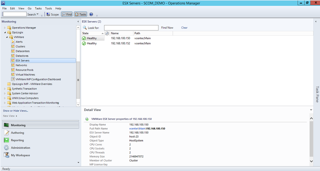This screenshot has width=320, height=171.
Task: Open the vcenter\Main full path link
Action: point(137,129)
